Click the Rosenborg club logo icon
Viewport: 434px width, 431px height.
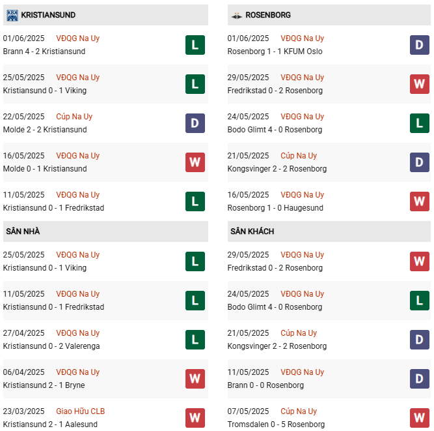click(x=236, y=16)
